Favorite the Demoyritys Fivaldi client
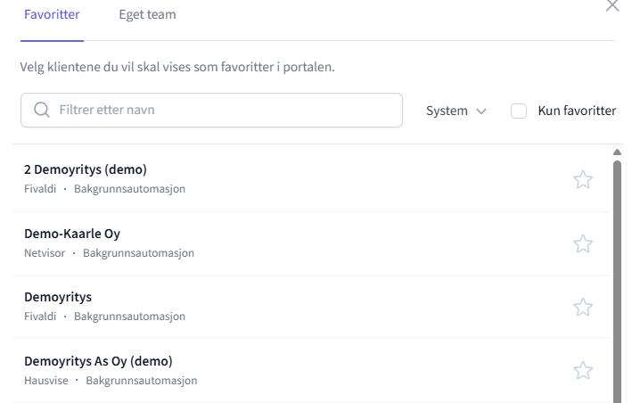Viewport: 640px width, 403px height. tap(583, 308)
